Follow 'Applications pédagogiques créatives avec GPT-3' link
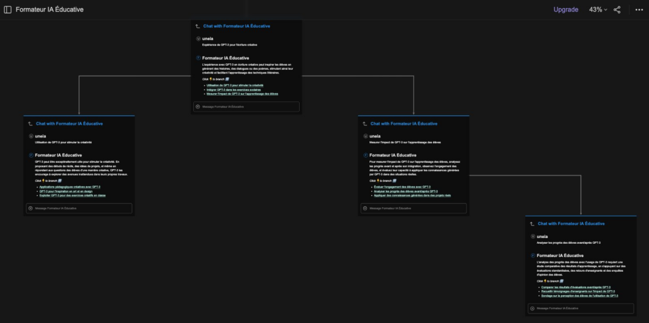The height and width of the screenshot is (323, 649). pyautogui.click(x=69, y=187)
